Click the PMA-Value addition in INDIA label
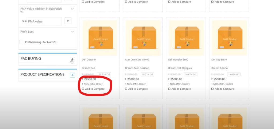 [41, 10]
